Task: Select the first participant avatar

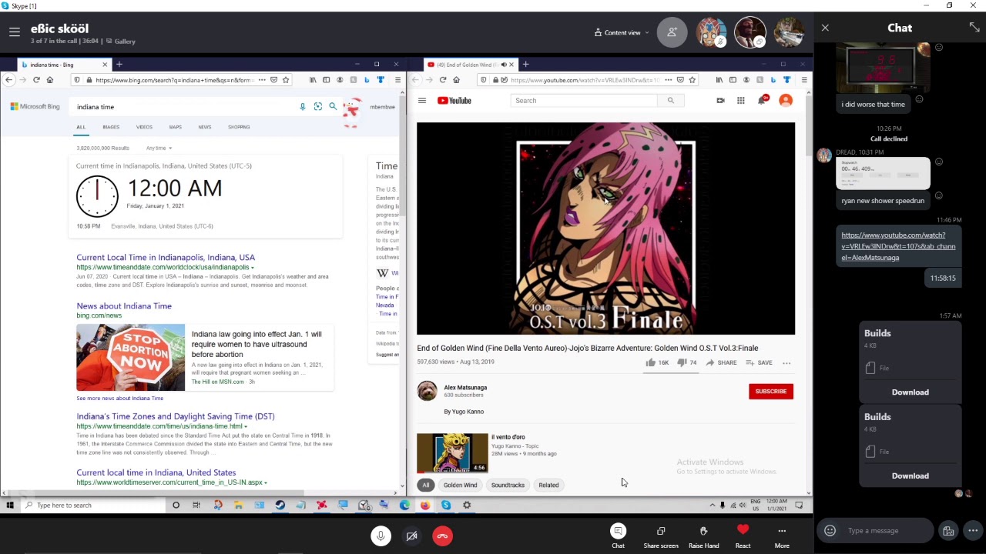Action: tap(710, 32)
